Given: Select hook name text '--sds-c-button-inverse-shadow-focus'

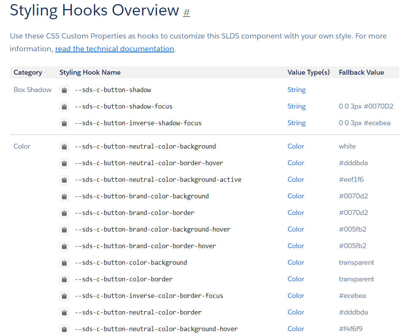Looking at the screenshot, I should tap(138, 123).
